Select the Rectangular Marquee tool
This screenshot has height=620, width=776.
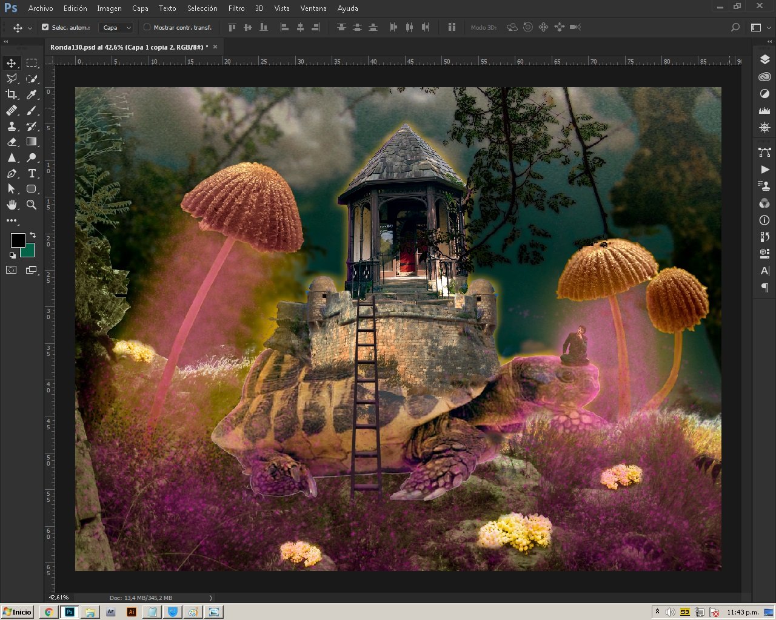click(32, 63)
